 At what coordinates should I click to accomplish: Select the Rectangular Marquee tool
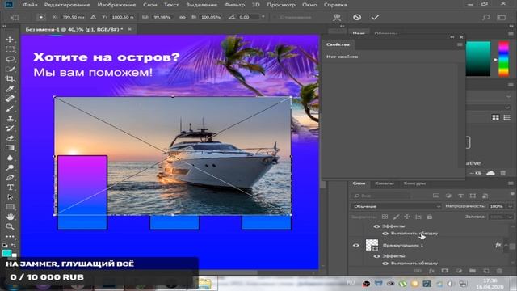pyautogui.click(x=10, y=49)
